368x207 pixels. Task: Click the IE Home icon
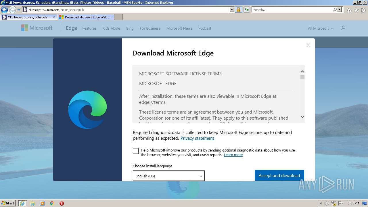349,10
